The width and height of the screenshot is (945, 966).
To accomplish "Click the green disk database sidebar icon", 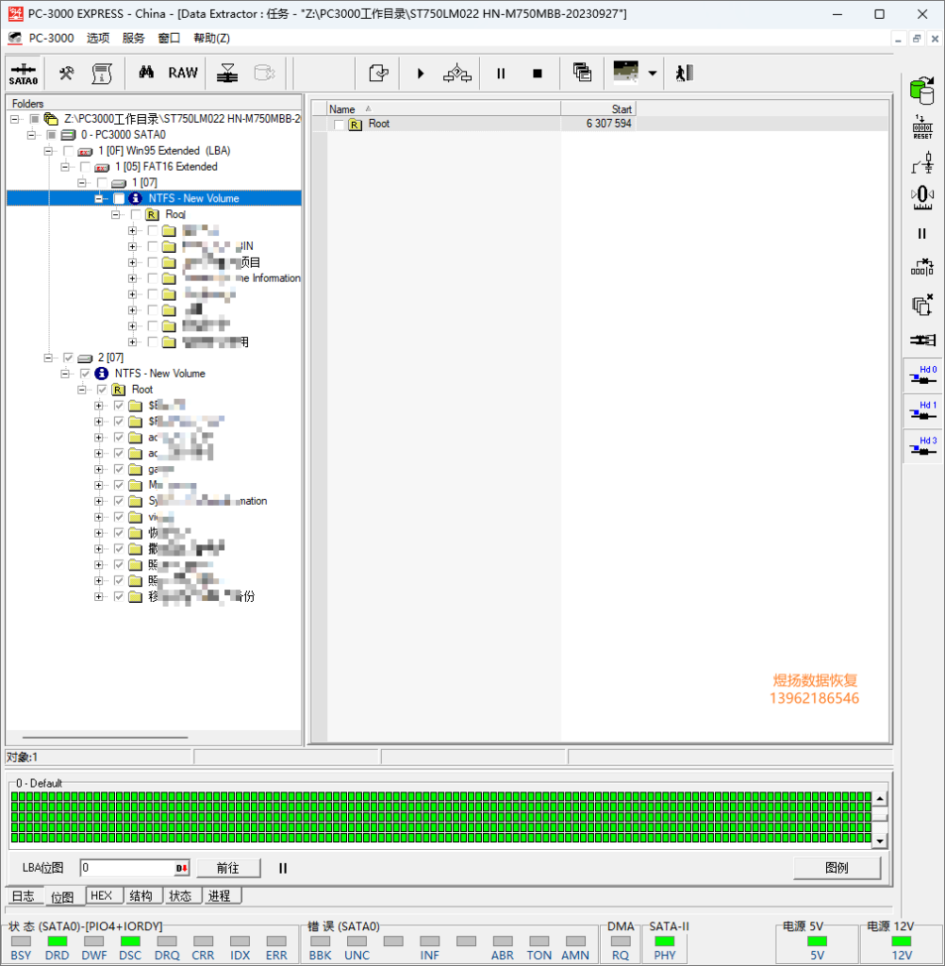I will [922, 92].
